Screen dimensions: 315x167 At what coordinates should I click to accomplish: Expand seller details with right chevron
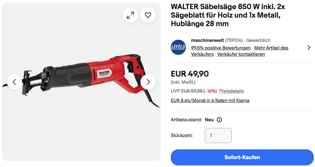309,48
